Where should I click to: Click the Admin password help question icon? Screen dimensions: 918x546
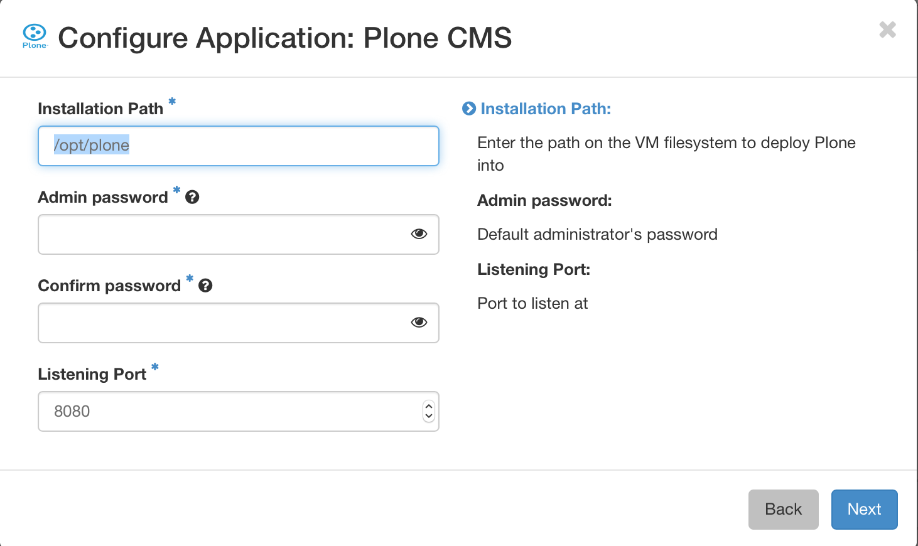[193, 197]
